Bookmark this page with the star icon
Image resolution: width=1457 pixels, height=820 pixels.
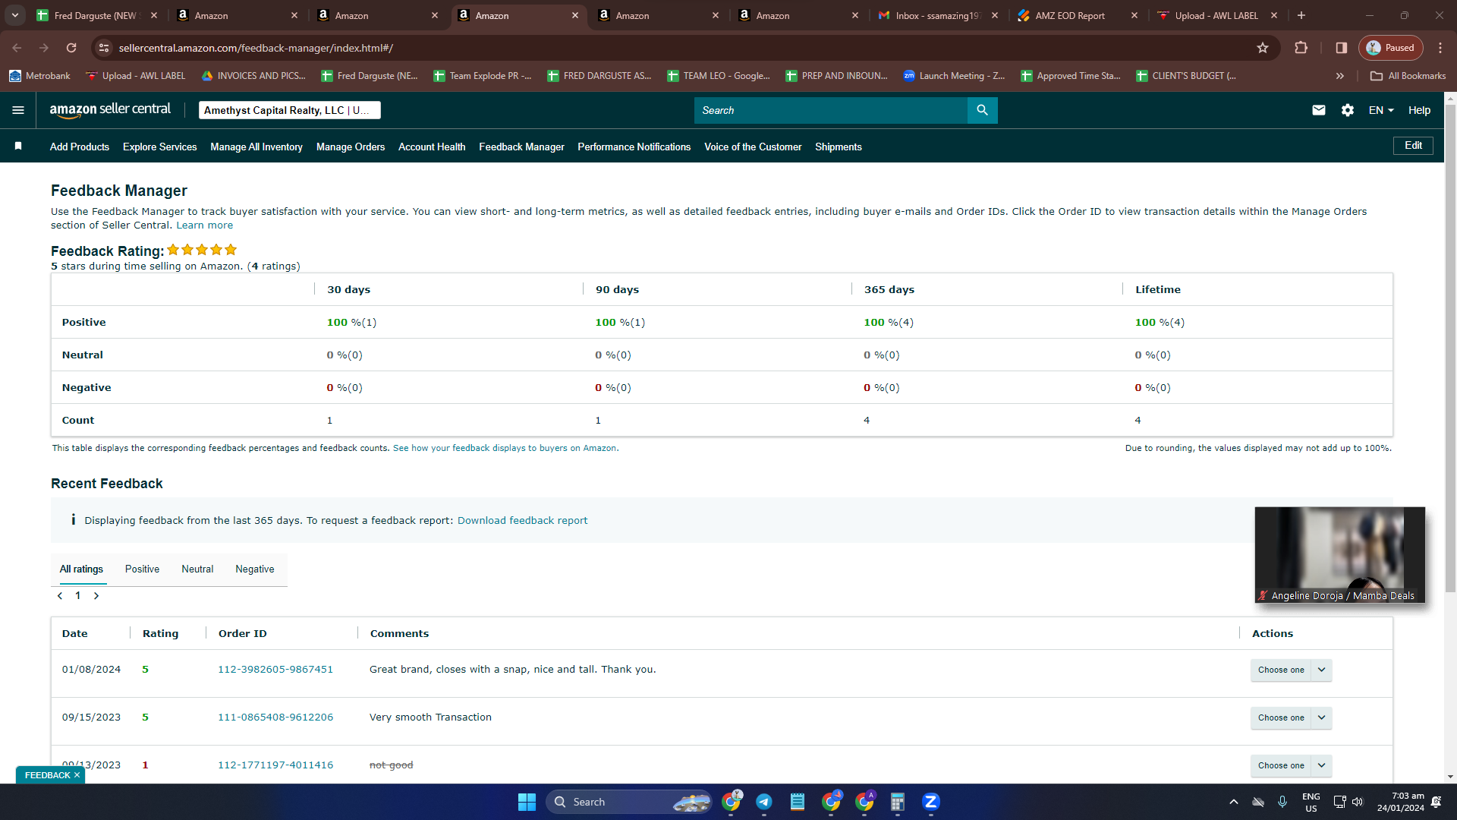pos(1263,48)
